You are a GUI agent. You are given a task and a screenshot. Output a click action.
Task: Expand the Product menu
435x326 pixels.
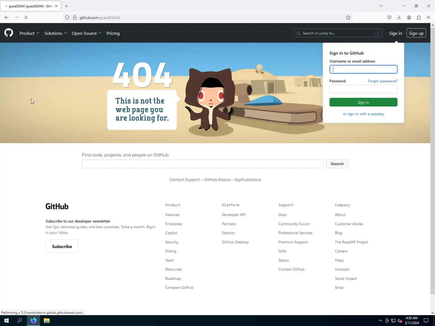[x=29, y=33]
